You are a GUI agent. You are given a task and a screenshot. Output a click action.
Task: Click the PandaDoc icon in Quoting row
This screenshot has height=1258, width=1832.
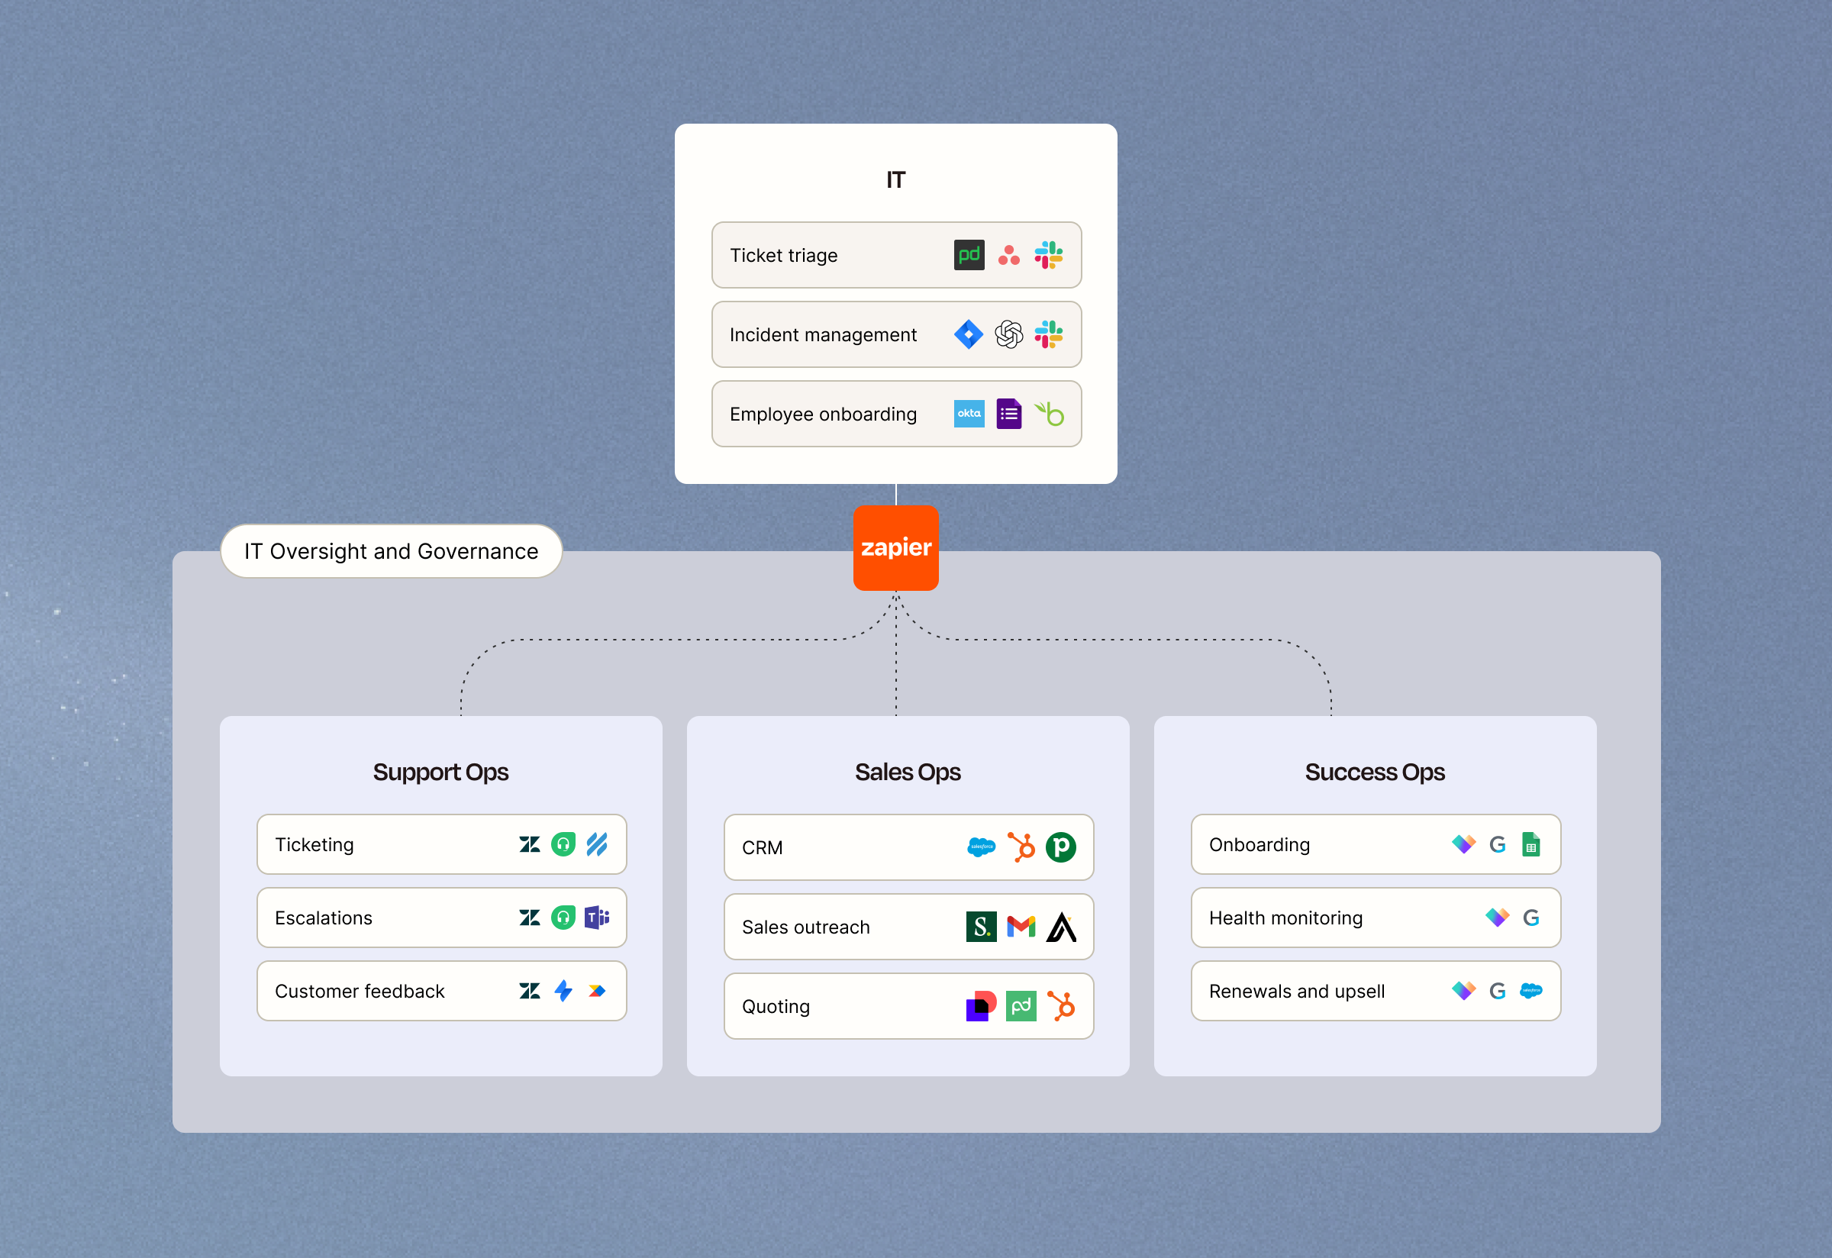click(1021, 1006)
